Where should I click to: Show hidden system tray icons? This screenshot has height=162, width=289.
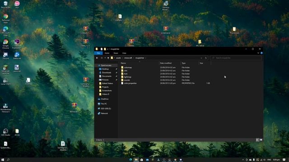pyautogui.click(x=243, y=160)
